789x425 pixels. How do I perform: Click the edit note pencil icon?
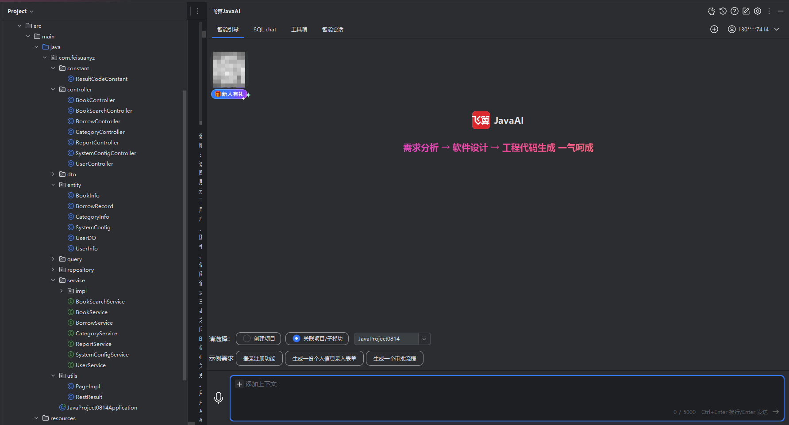746,11
